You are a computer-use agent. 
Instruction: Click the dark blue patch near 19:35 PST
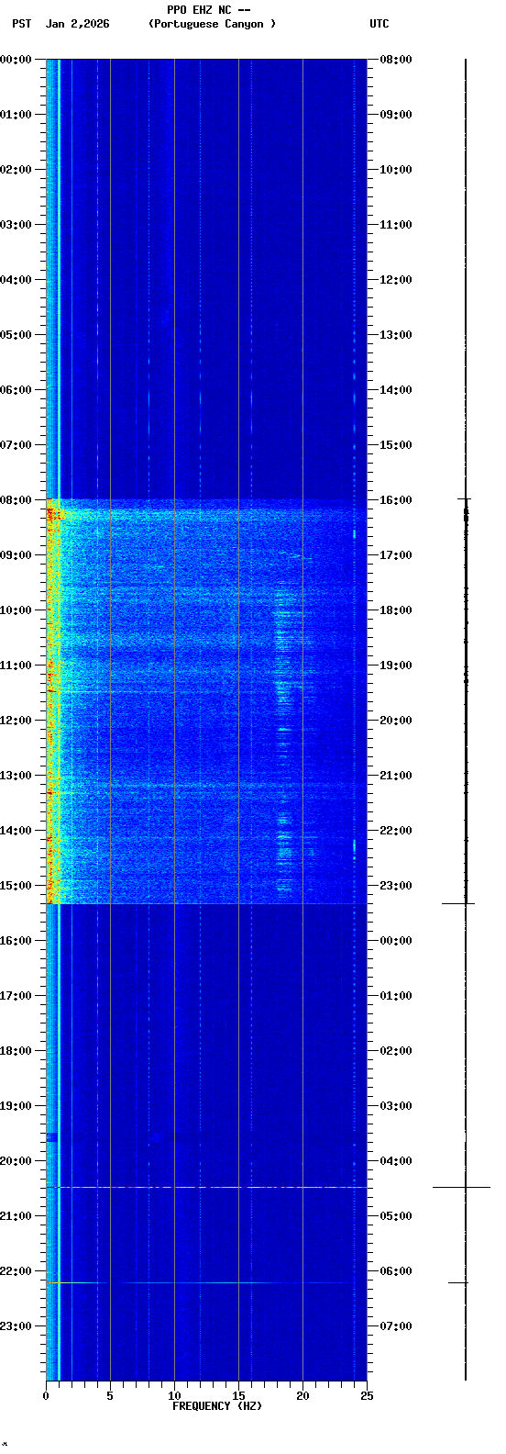click(x=51, y=1137)
